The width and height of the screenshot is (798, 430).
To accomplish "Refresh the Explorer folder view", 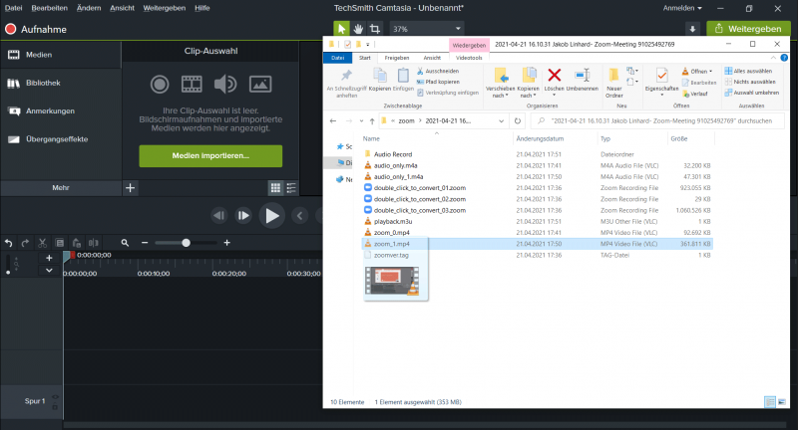I will click(x=518, y=120).
